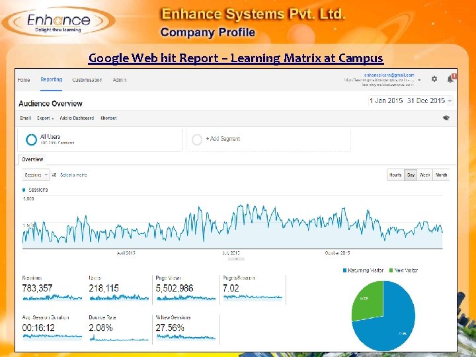Screen dimensions: 476x357
Task: Click the green New Visitor pie slice
Action: tap(369, 301)
